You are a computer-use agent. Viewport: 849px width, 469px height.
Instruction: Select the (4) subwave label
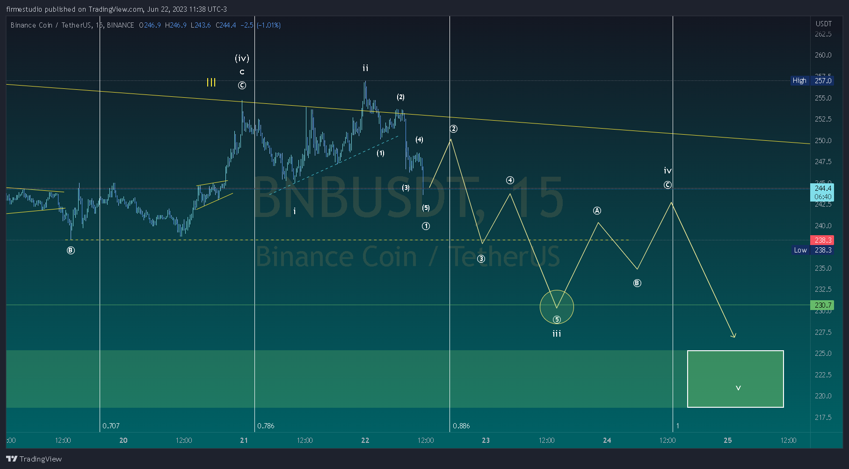(419, 140)
